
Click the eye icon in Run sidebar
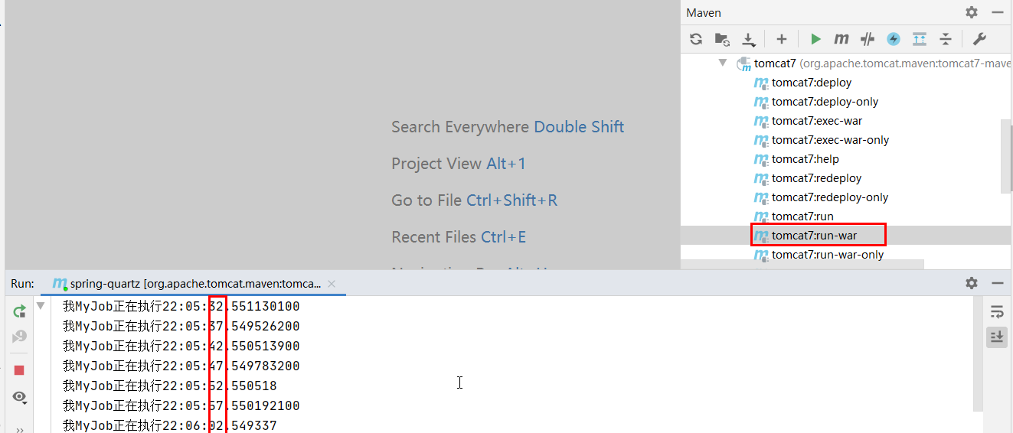click(x=19, y=397)
